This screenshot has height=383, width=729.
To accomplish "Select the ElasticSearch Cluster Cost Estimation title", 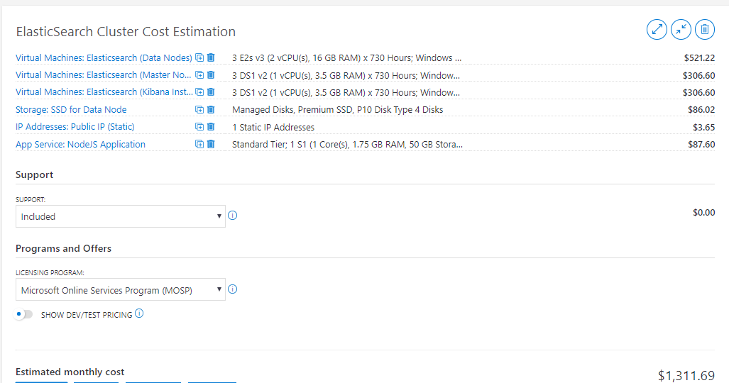I will pos(126,32).
